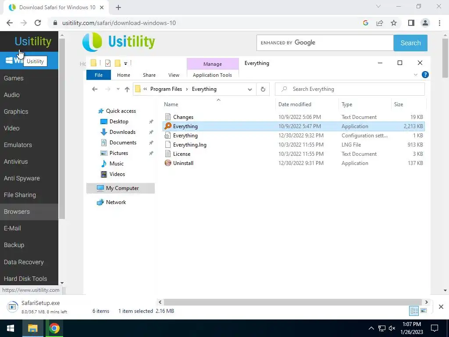Click the Chrome tab search chevron
449x337 pixels.
coord(378,6)
